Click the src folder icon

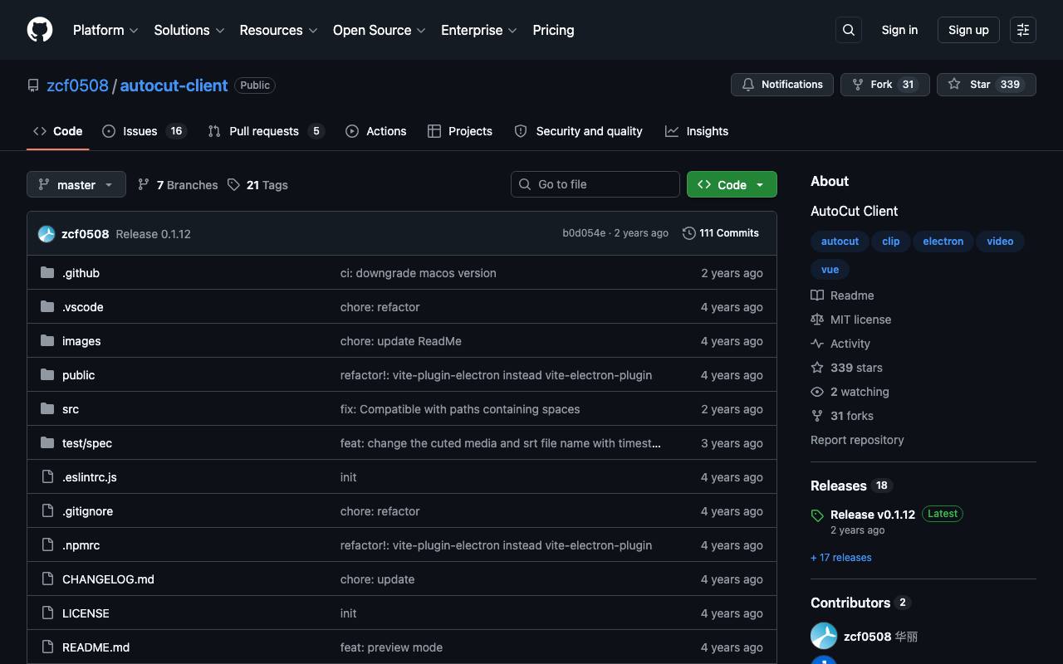coord(47,409)
